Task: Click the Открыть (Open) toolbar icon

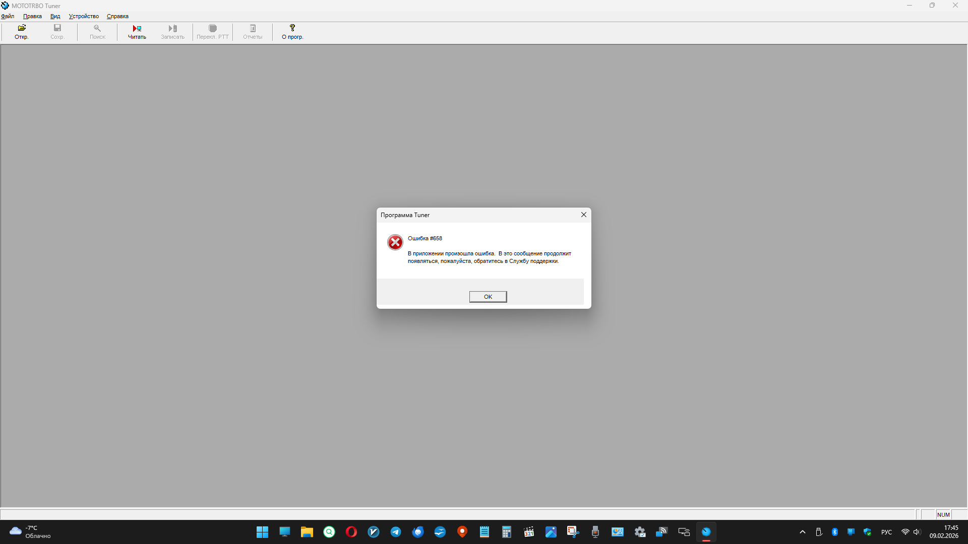Action: [22, 32]
